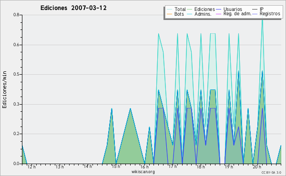Click the Usuarios blue legend line
Screen dimensions: 286x176
(218, 10)
